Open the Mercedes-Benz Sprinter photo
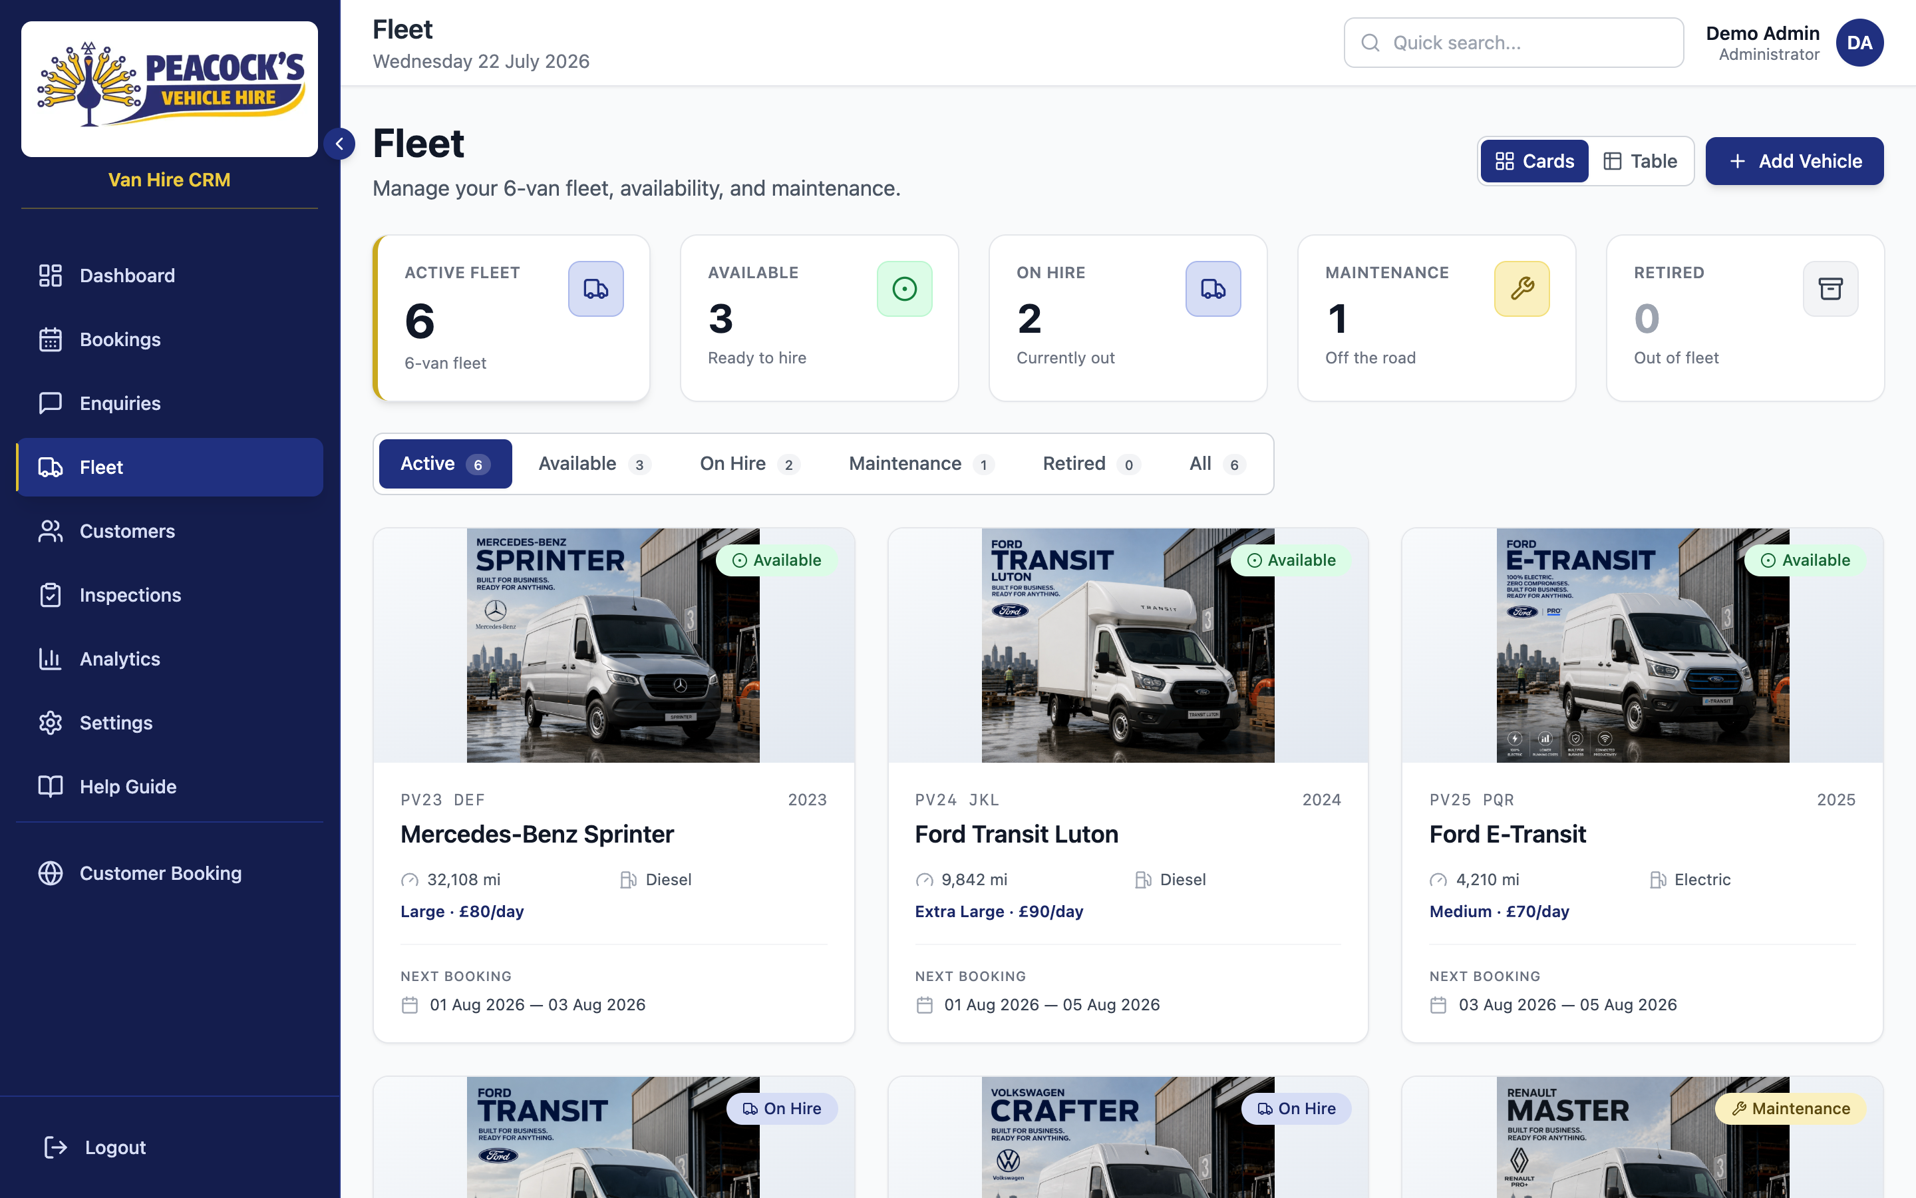Screen dimensions: 1916x1198 (613, 646)
